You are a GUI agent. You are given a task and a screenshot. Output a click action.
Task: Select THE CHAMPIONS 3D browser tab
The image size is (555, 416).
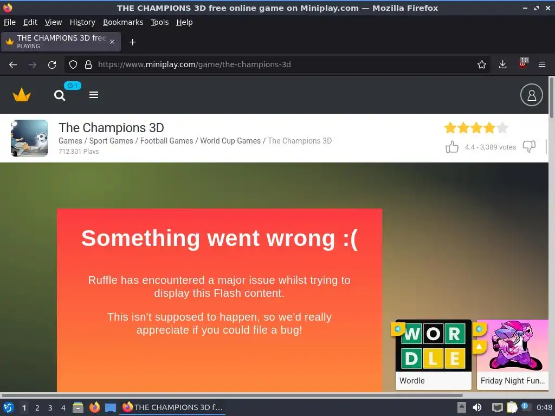pyautogui.click(x=61, y=42)
